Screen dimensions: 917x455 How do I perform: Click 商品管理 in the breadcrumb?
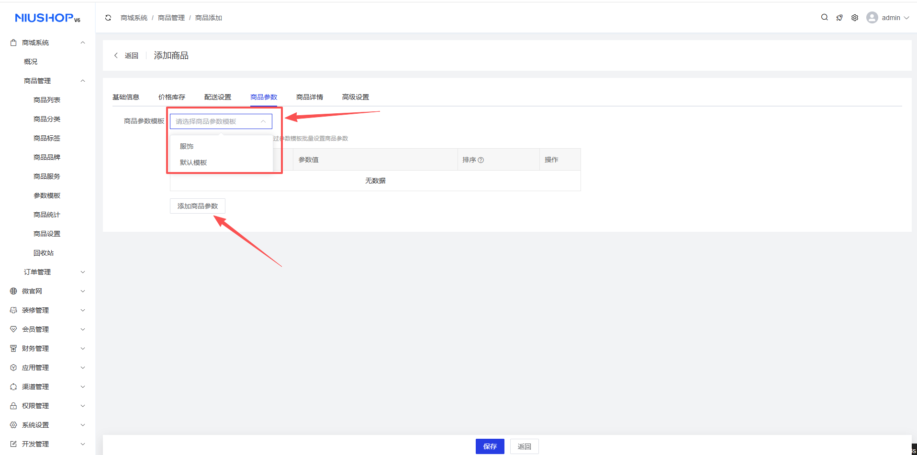pos(171,18)
